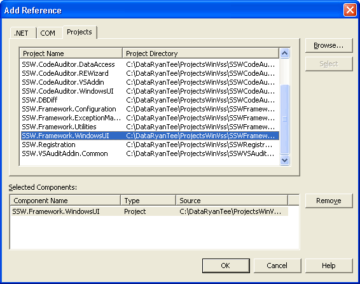Image resolution: width=360 pixels, height=284 pixels.
Task: Select SSW.CodeAuditor.REWizard project row
Action: coord(150,73)
